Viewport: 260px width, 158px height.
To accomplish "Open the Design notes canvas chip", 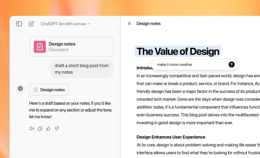I will (49, 89).
